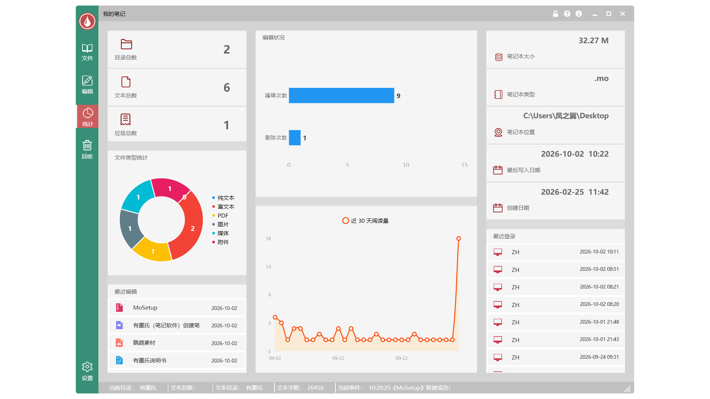
Task: Toggle the 富文本 legend entry
Action: [x=223, y=207]
